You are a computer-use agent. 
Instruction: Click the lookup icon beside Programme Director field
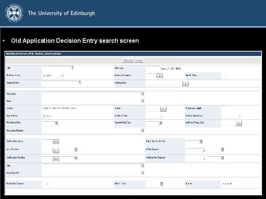coord(143,130)
